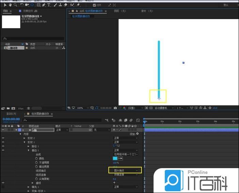Toggle the 对齐 snapping checkbox

coord(94,5)
